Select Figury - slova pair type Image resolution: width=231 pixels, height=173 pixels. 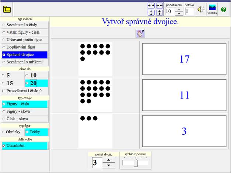coord(25,111)
